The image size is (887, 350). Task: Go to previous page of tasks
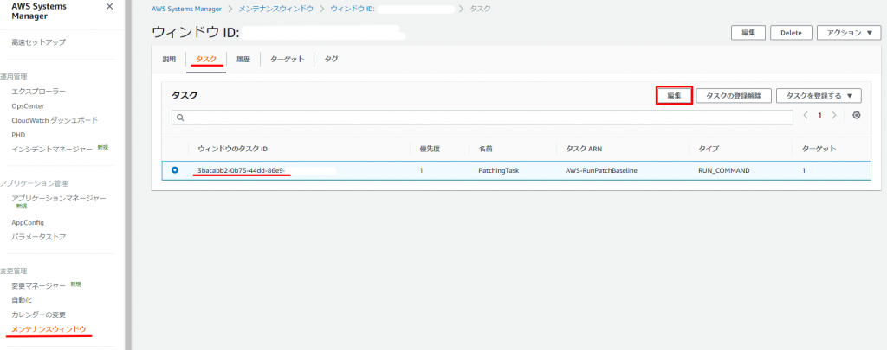coord(806,115)
